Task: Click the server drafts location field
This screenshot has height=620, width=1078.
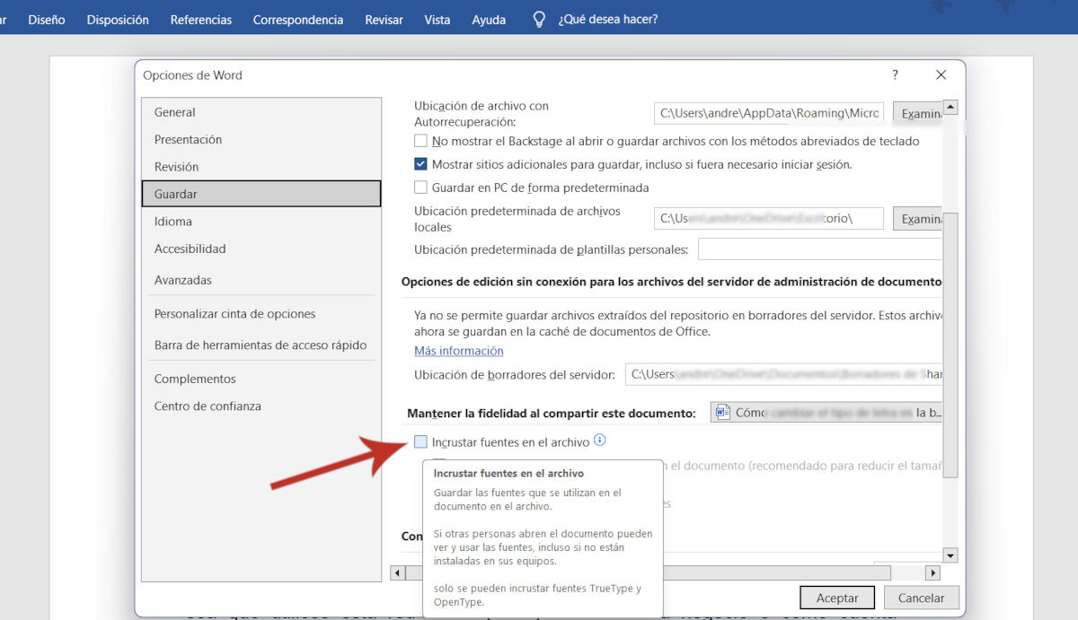Action: pyautogui.click(x=783, y=374)
